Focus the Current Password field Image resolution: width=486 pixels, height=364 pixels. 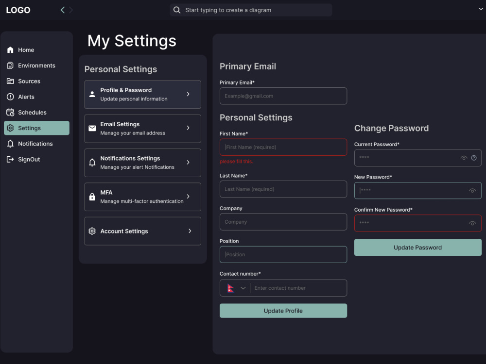click(x=417, y=158)
